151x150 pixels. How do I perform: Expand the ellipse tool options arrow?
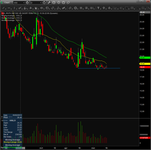[44, 9]
